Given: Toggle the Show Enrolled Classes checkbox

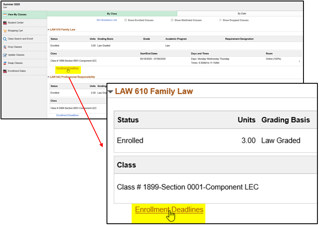Looking at the screenshot, I should click(126, 20).
